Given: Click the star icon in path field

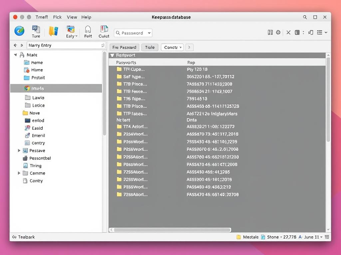Looking at the screenshot, I should 103,45.
